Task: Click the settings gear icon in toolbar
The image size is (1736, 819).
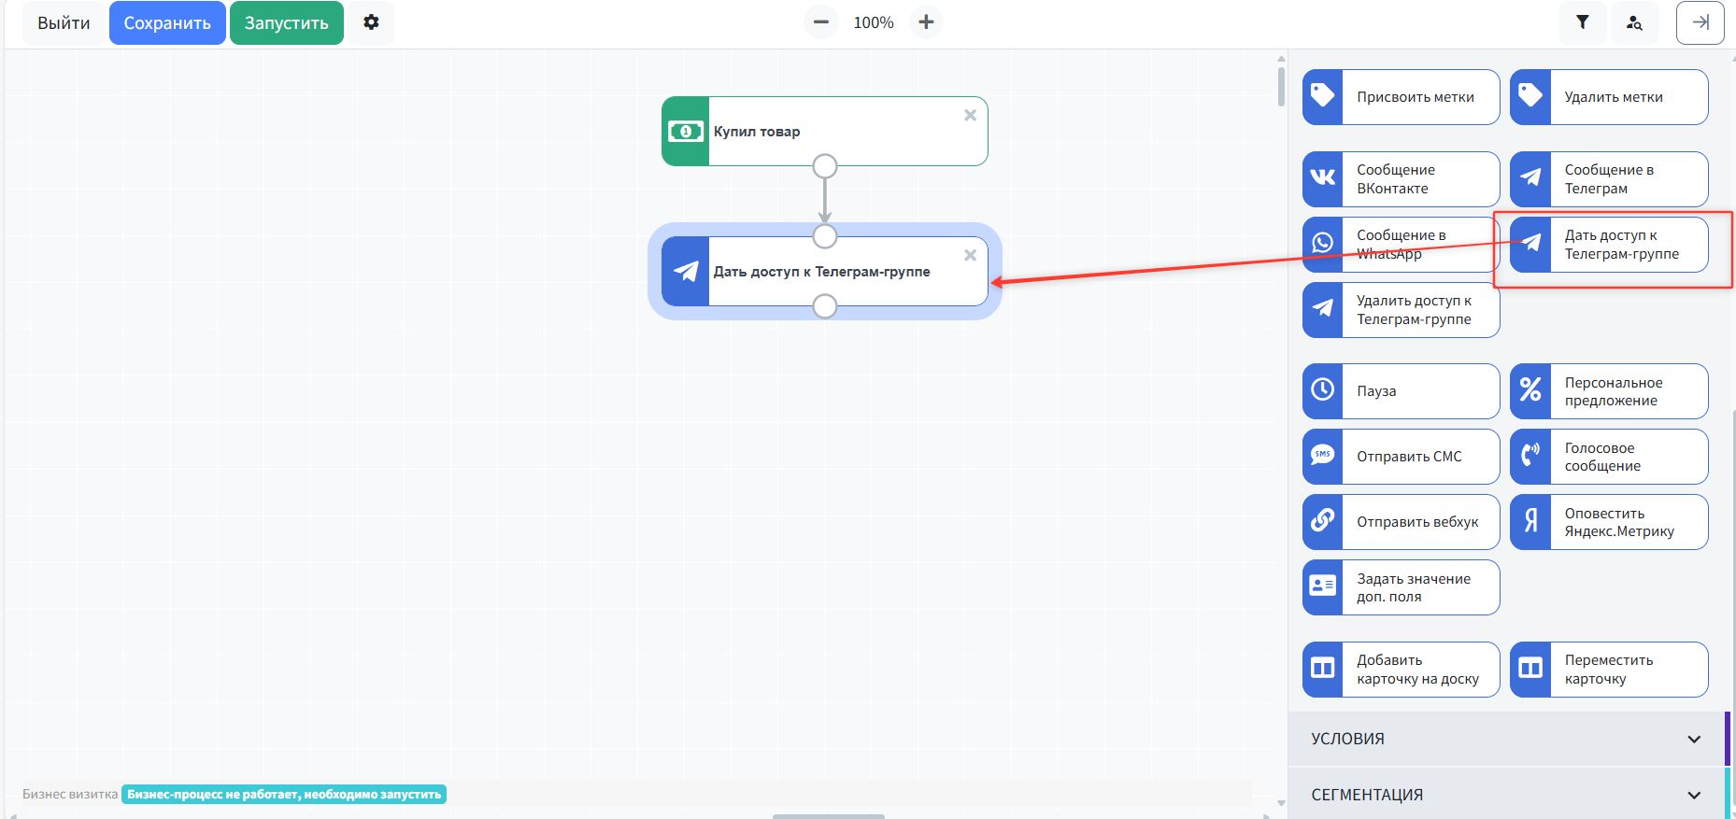Action: [x=371, y=22]
